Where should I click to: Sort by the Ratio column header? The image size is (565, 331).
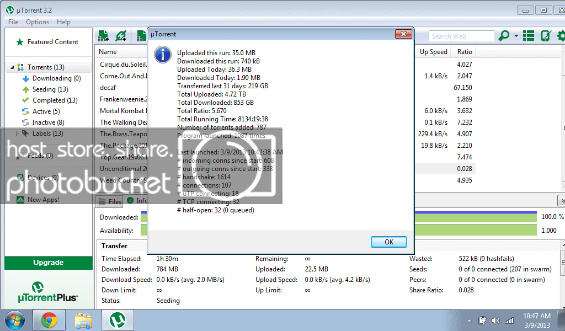coord(465,52)
